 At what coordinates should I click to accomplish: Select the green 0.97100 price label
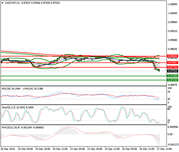tap(172, 80)
